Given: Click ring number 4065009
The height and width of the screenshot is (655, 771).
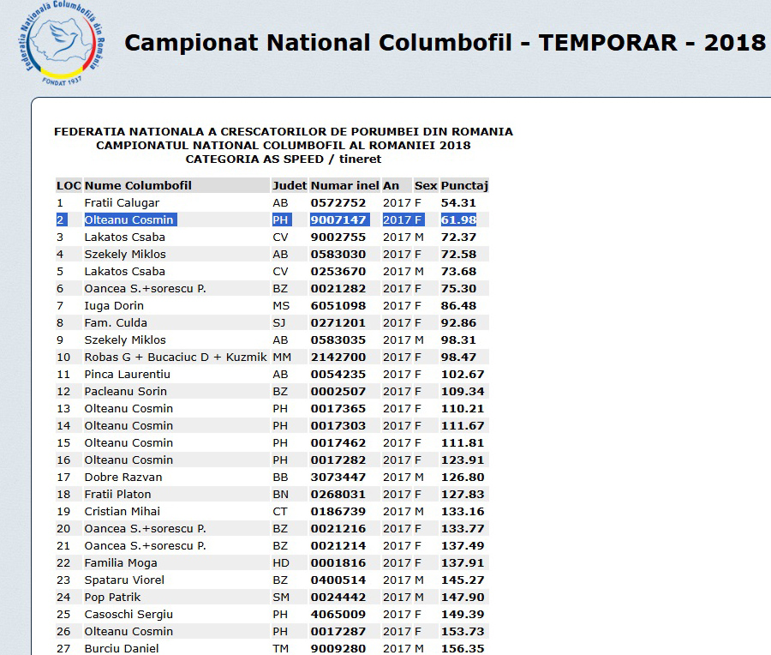Looking at the screenshot, I should (338, 614).
